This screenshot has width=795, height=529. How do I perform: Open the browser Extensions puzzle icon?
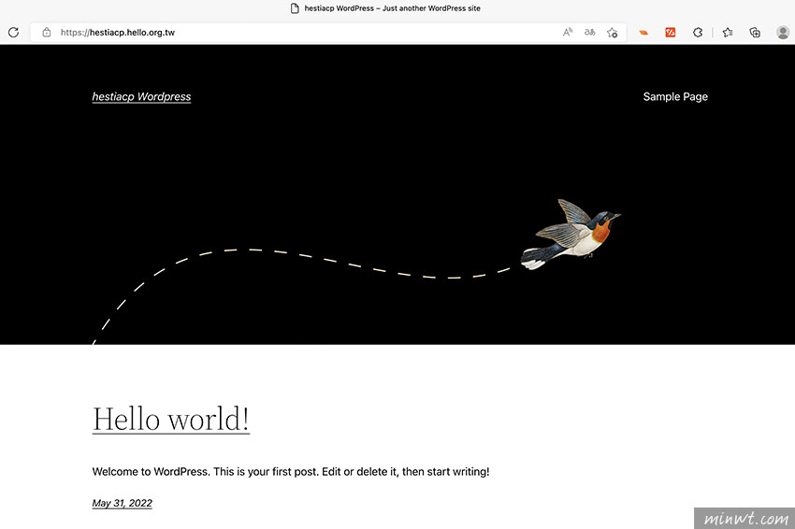point(698,33)
